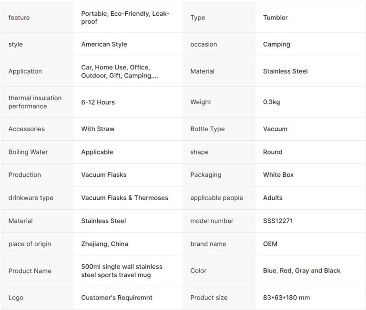
Task: Select the 'Blue, Red, Gray and Black' color value
Action: pos(302,271)
